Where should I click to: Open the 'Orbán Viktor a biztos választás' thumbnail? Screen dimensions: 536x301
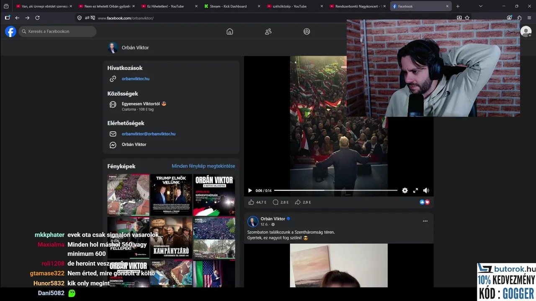(x=214, y=195)
